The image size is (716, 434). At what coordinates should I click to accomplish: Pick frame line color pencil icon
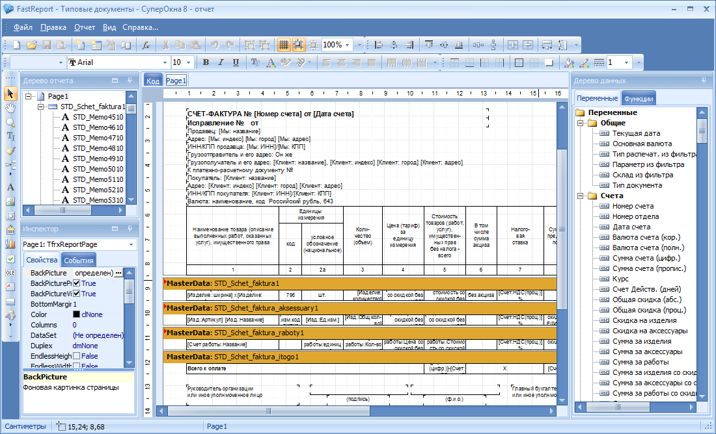pos(584,62)
